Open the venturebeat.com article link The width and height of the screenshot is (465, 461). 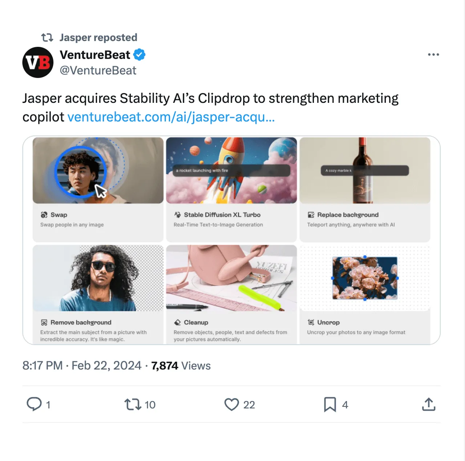pos(171,117)
